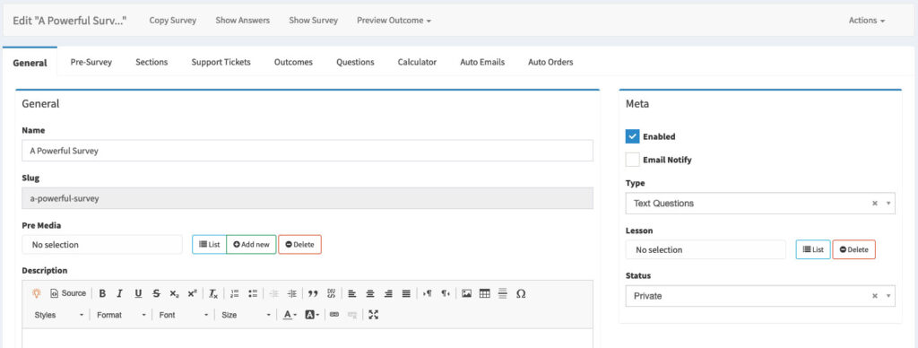Center align the text
The height and width of the screenshot is (348, 918).
(370, 293)
